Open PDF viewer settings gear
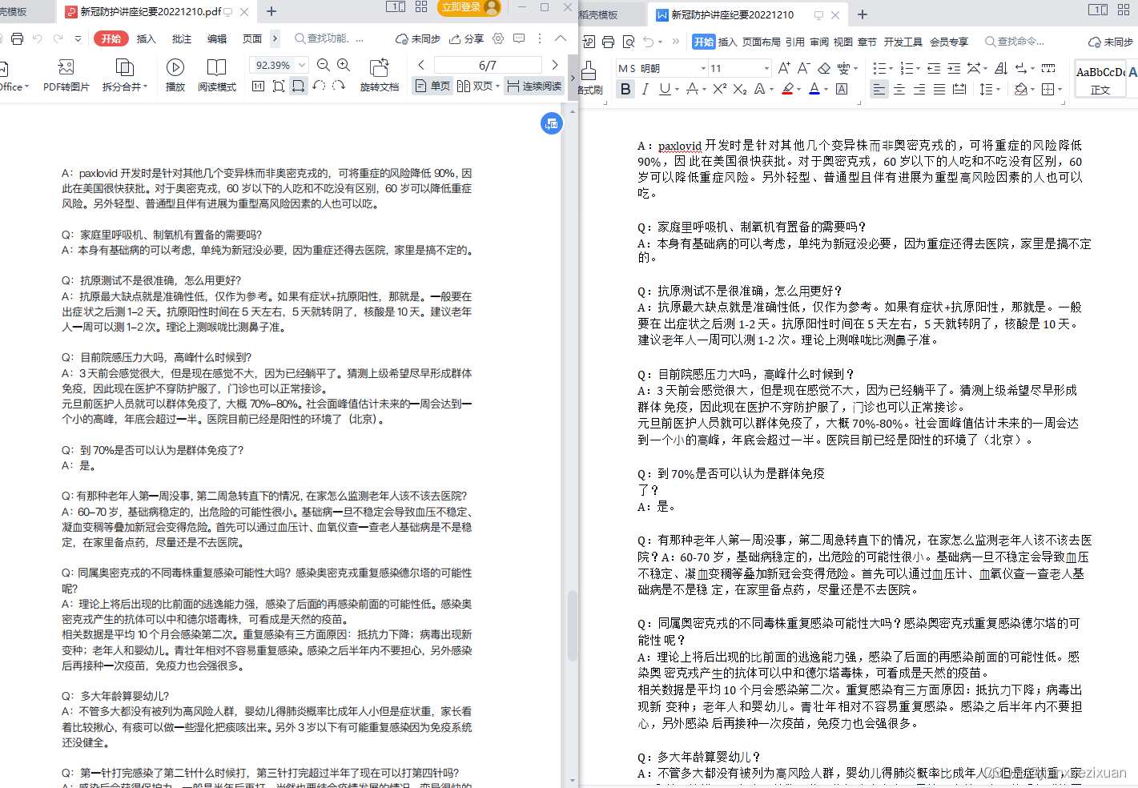This screenshot has width=1138, height=788. coord(498,38)
